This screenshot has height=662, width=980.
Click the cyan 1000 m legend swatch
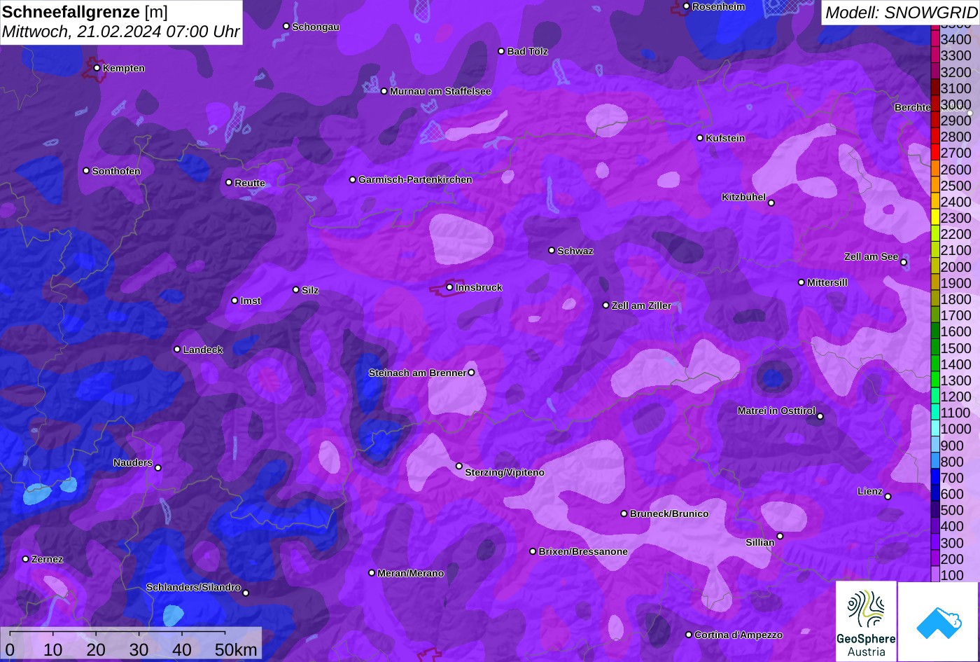935,429
